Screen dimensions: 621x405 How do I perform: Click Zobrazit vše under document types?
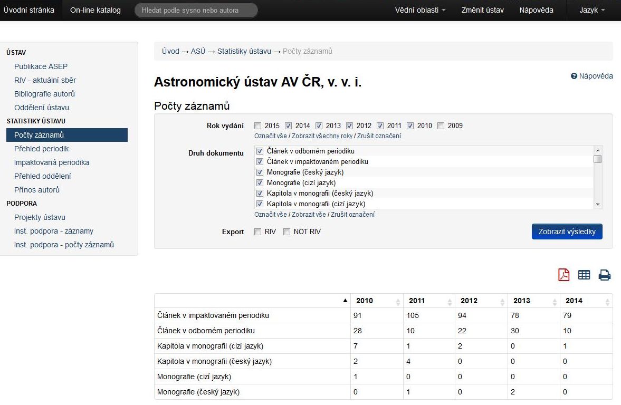[309, 215]
